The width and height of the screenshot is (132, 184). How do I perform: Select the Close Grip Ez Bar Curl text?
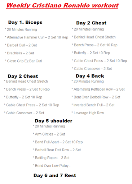[23, 61]
